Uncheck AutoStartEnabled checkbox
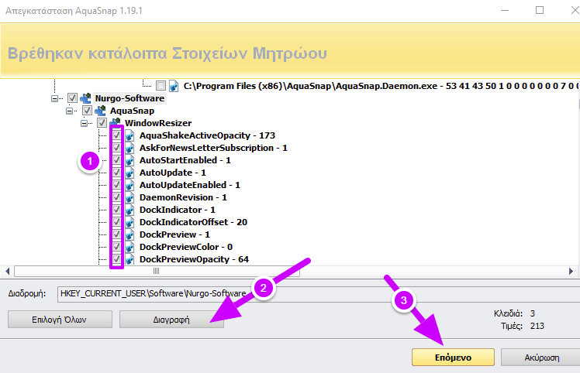Screen dimensions: 580x373 (116, 160)
